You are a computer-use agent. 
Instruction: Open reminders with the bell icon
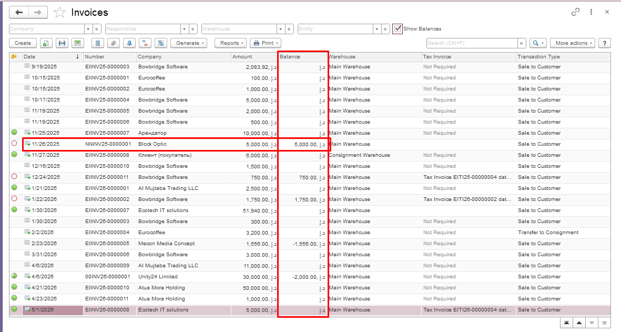point(129,43)
